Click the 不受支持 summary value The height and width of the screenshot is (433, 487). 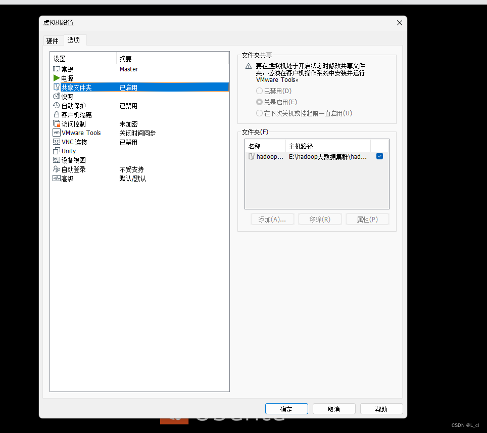click(132, 169)
